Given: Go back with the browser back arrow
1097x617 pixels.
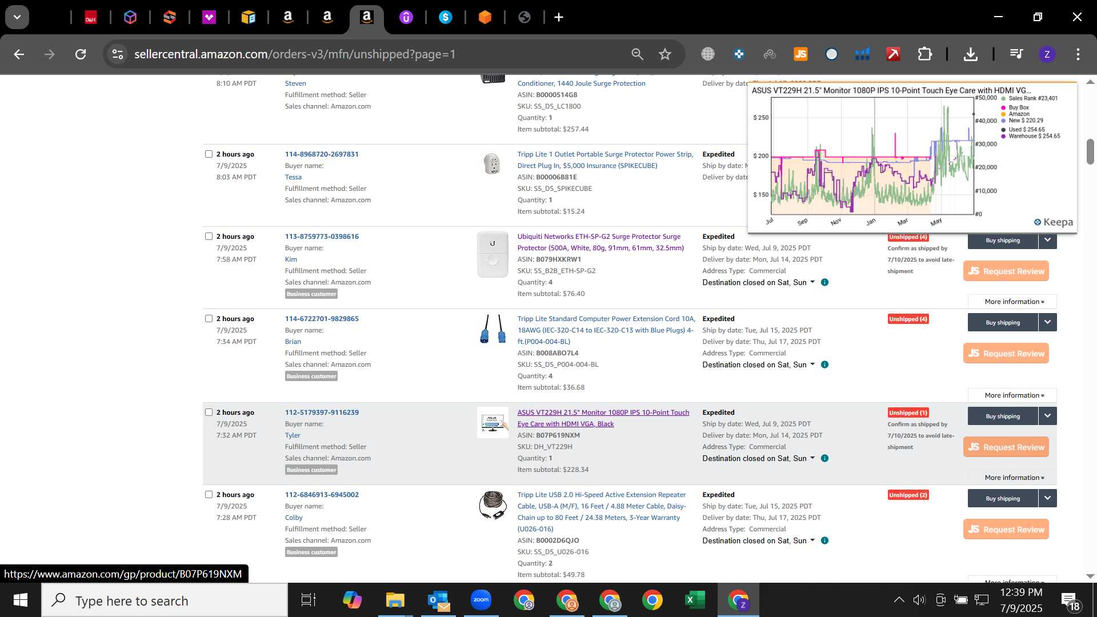Looking at the screenshot, I should [x=19, y=54].
